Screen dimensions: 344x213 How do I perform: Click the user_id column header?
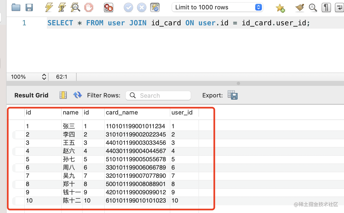coord(182,112)
